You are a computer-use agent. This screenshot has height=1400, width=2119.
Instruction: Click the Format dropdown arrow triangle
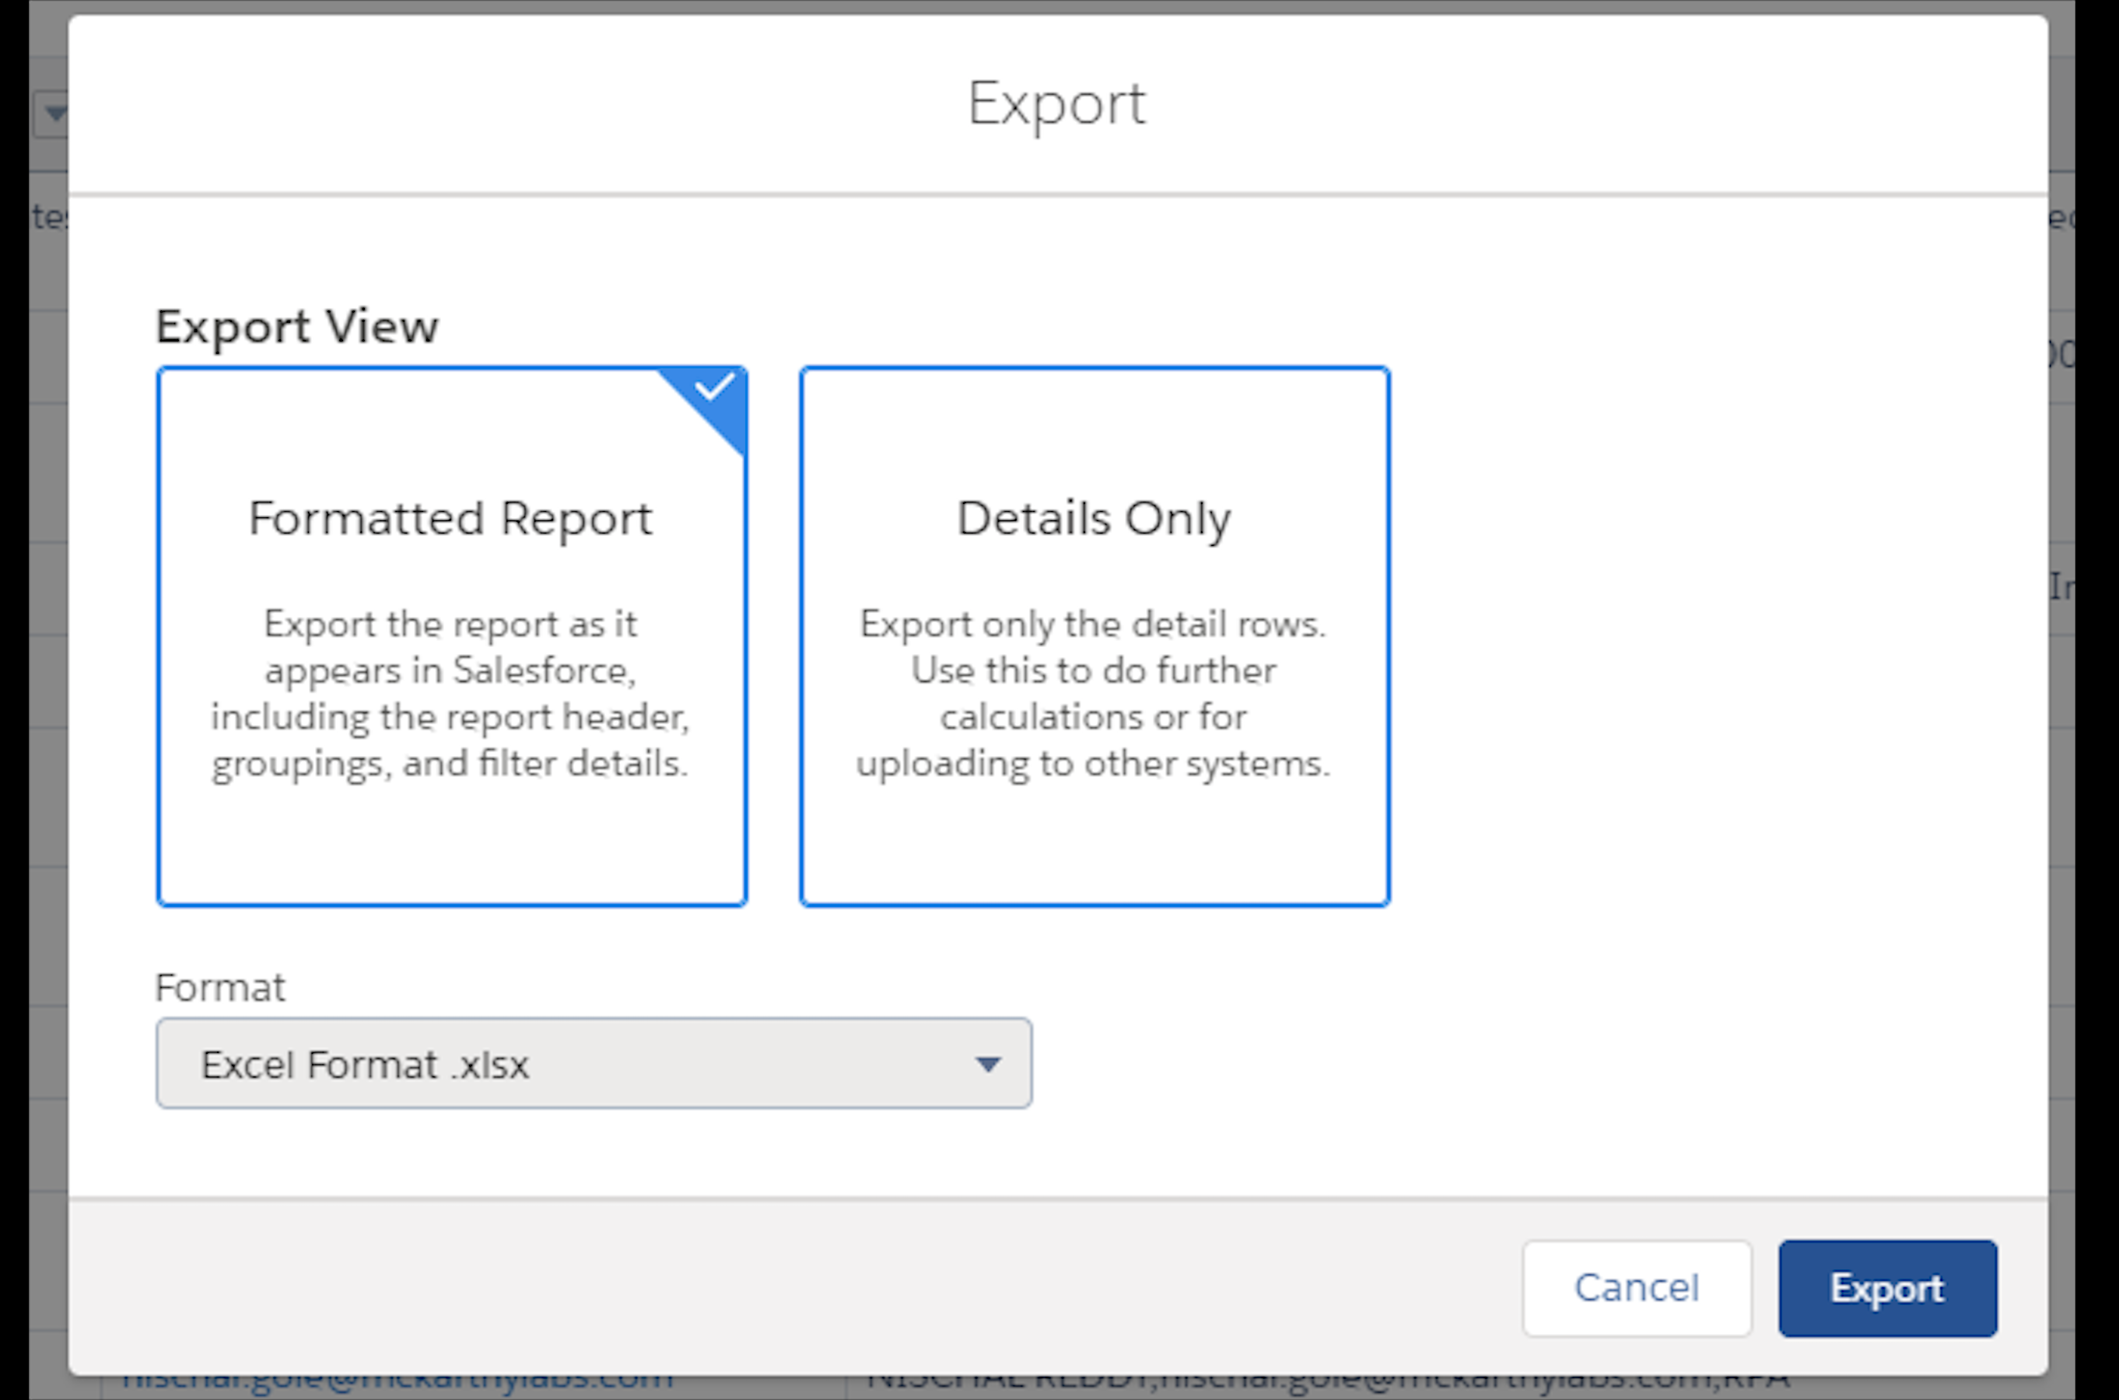point(988,1064)
